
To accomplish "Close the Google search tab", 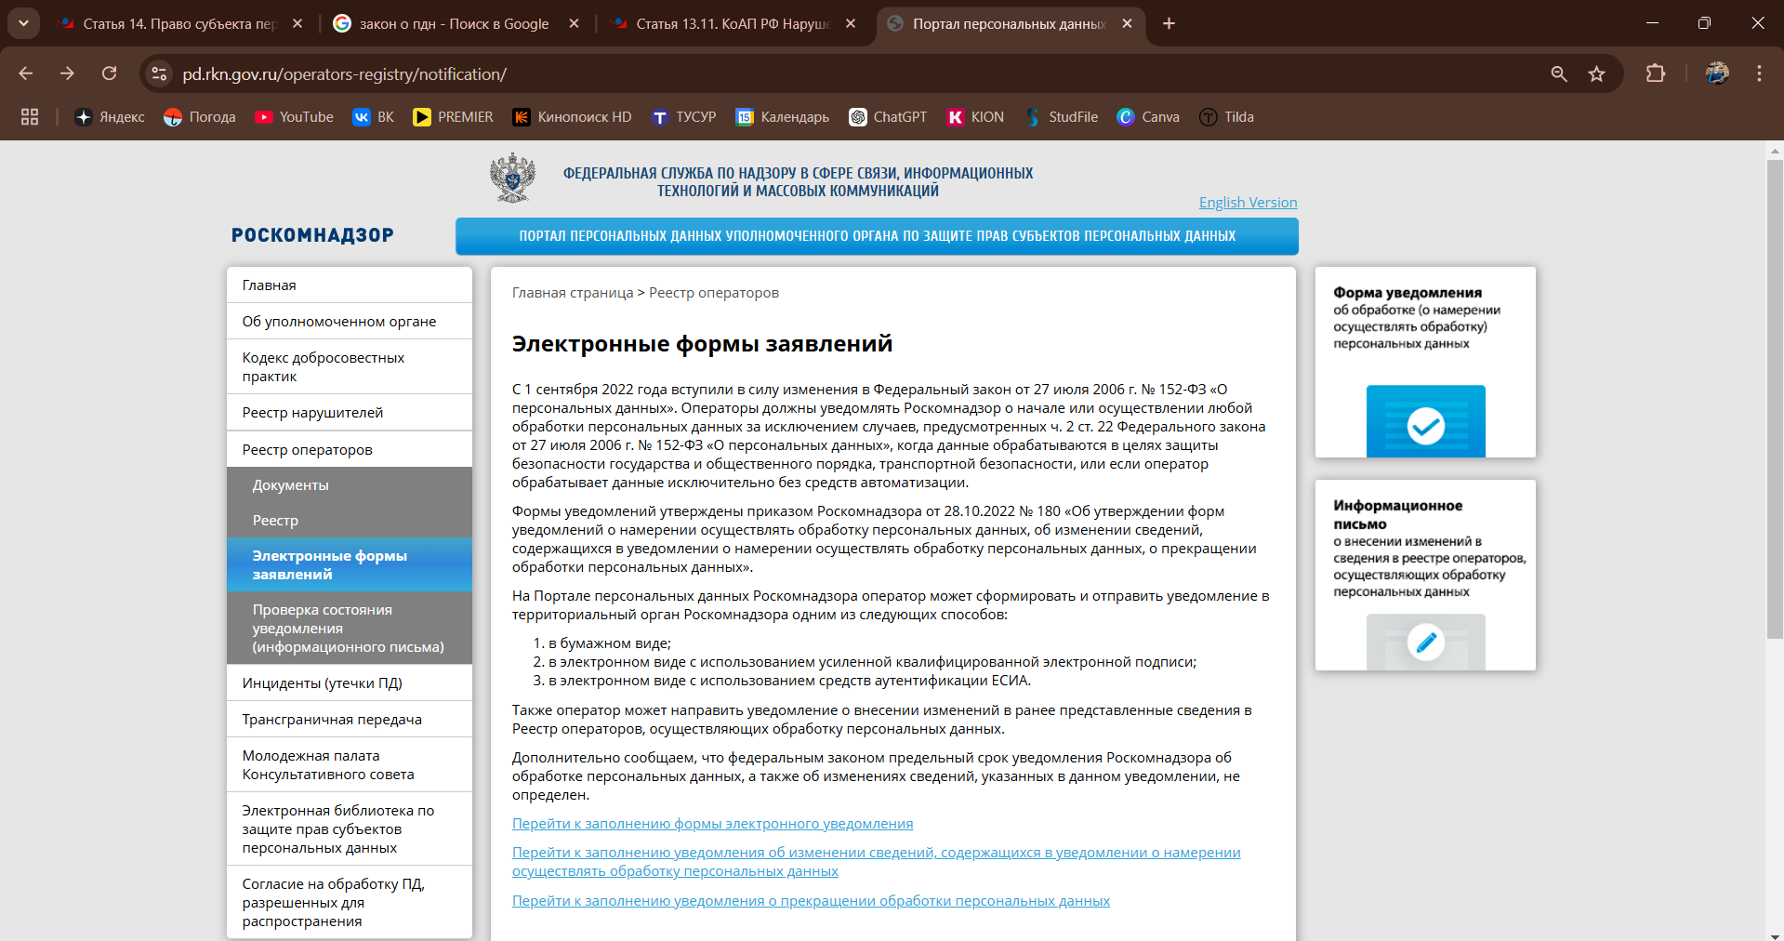I will click(575, 23).
